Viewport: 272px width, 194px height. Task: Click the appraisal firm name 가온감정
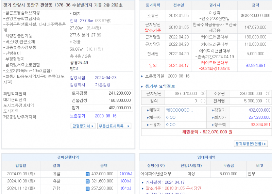(103, 85)
